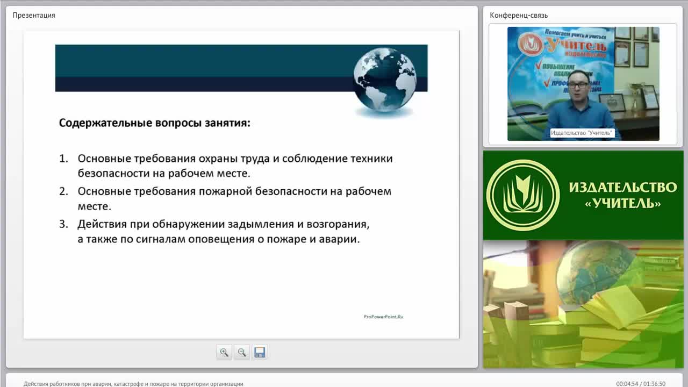Click the Издательство «Учитель» logo banner

tap(583, 195)
